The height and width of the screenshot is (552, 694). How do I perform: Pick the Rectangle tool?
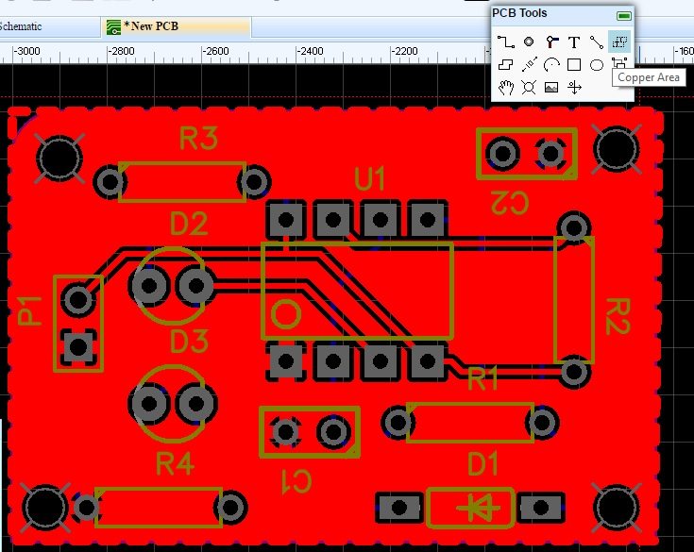click(x=574, y=65)
